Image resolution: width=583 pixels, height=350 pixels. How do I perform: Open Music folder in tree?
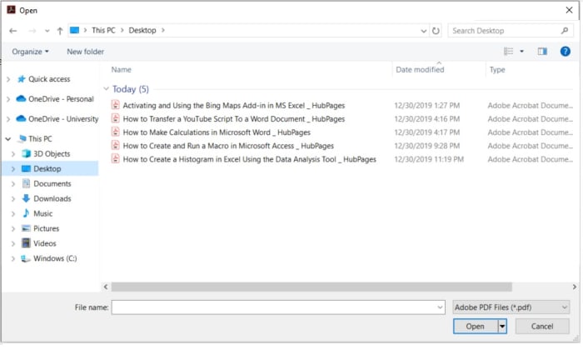42,213
